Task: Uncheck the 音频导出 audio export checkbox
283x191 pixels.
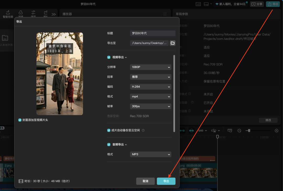Action: pyautogui.click(x=109, y=144)
